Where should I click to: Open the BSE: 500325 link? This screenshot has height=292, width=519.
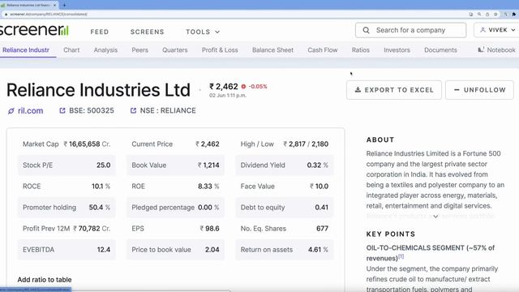(x=92, y=110)
